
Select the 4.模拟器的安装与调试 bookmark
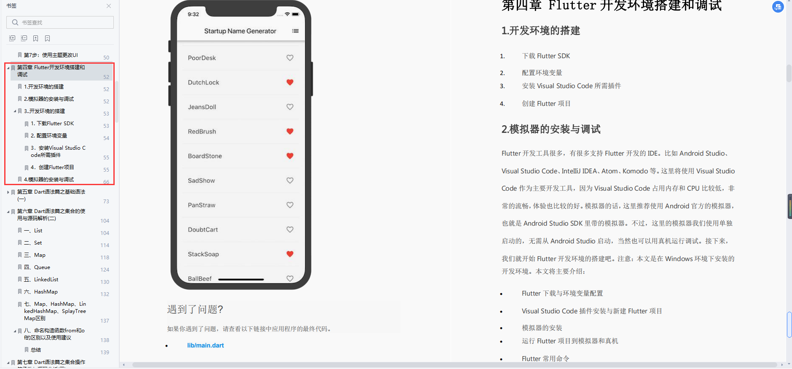point(49,180)
